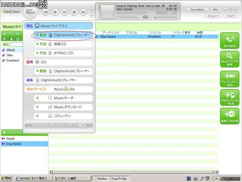Open the Drop Playlist item

25,144
